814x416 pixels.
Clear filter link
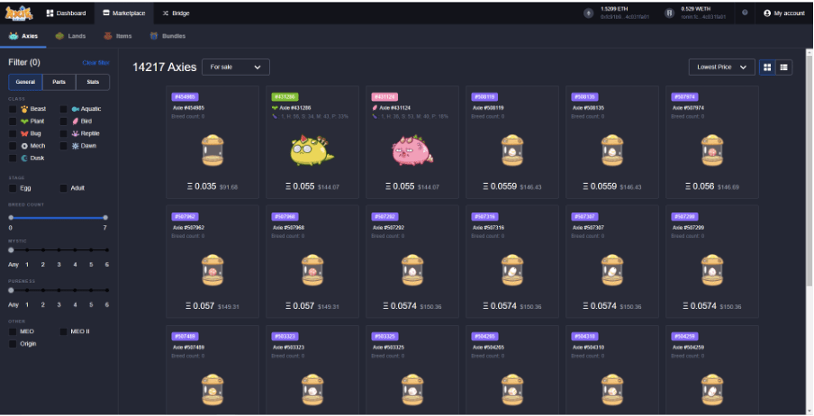96,62
